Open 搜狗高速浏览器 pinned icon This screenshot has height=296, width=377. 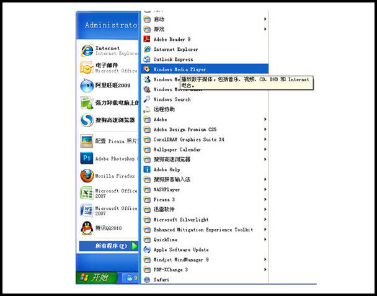coord(87,120)
